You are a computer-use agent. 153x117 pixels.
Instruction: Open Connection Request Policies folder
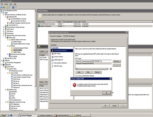coord(21,48)
